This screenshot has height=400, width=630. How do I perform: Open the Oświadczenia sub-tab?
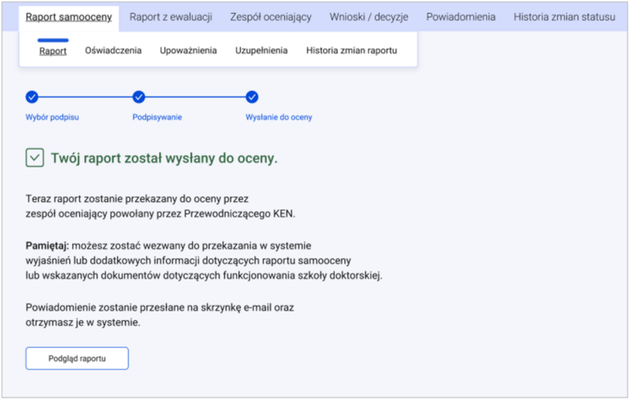113,50
